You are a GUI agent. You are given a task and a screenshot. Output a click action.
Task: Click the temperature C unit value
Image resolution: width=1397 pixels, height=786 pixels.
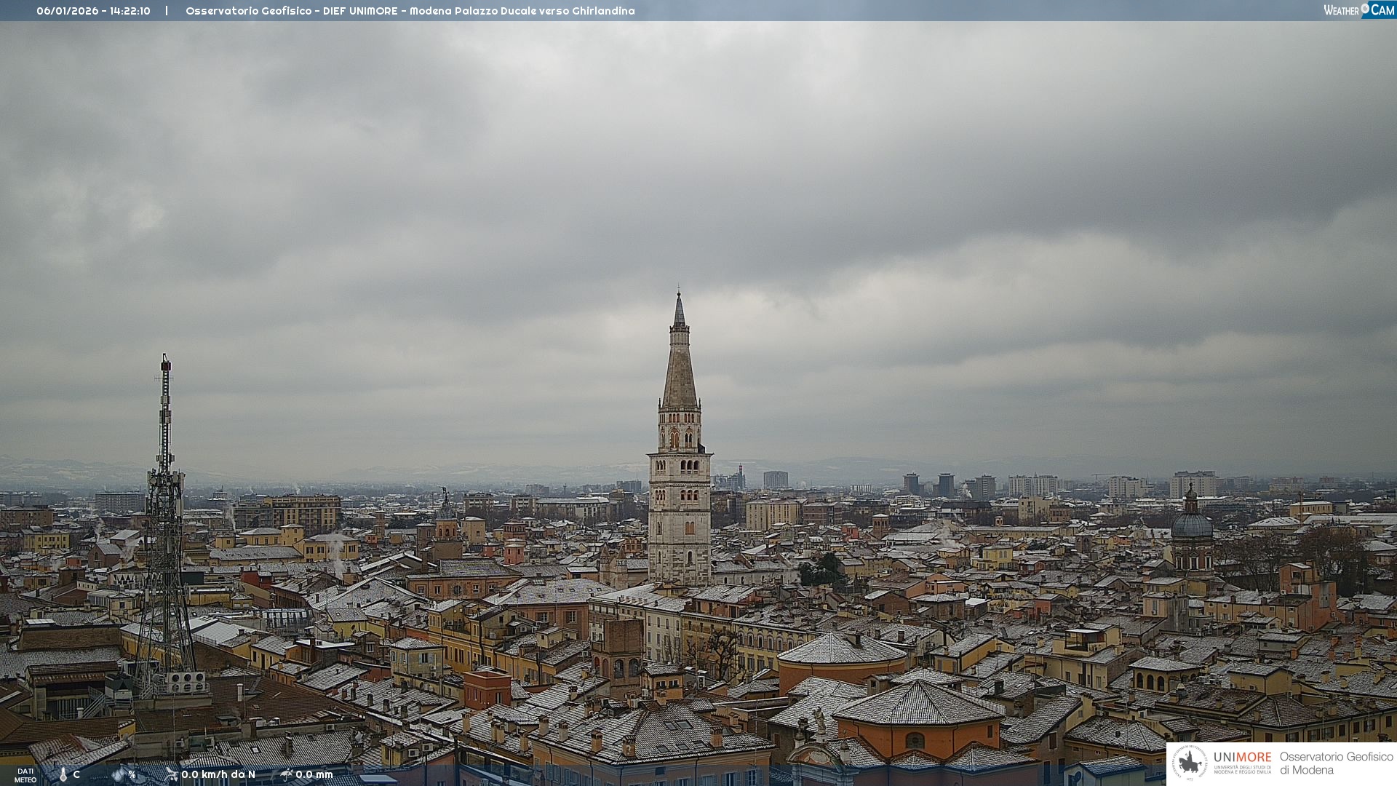(x=76, y=774)
